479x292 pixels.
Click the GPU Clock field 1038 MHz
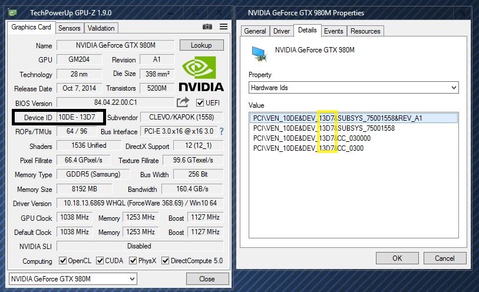pyautogui.click(x=75, y=217)
